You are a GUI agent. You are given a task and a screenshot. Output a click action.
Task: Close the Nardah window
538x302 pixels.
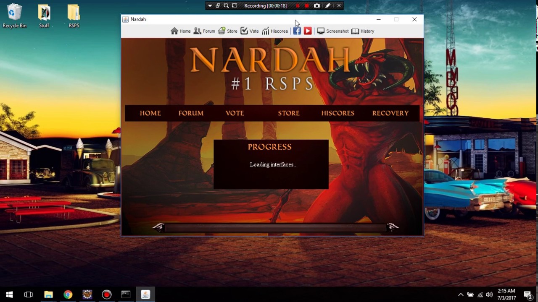414,19
